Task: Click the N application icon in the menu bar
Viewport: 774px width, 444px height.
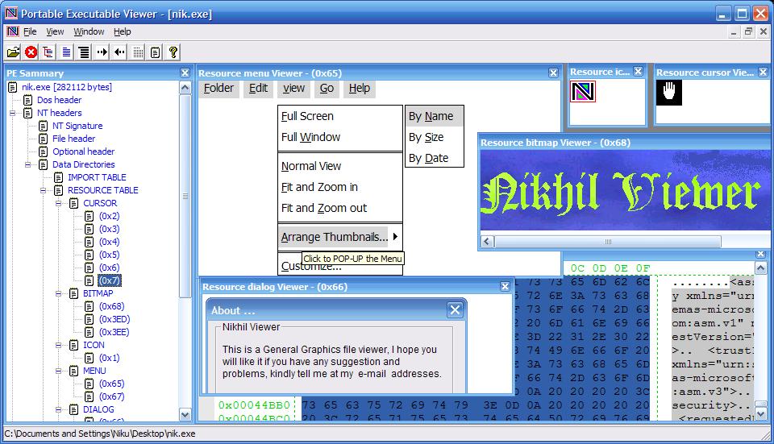Action: coord(13,31)
